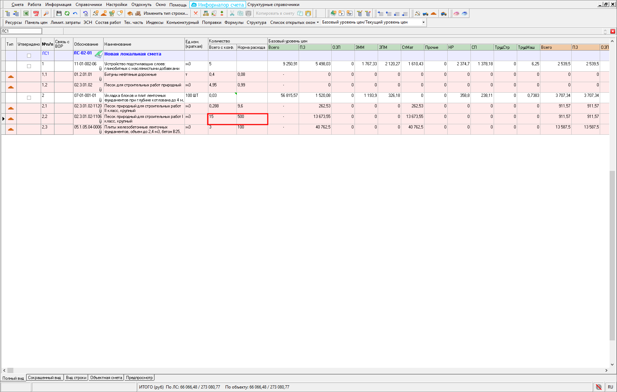Open the Индексы panel button
This screenshot has height=392, width=617.
click(x=155, y=22)
